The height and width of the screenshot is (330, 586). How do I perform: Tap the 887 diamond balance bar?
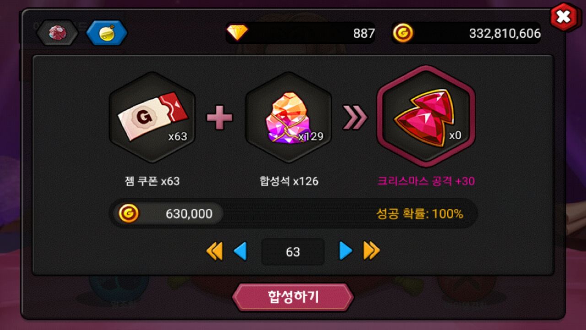coord(300,33)
